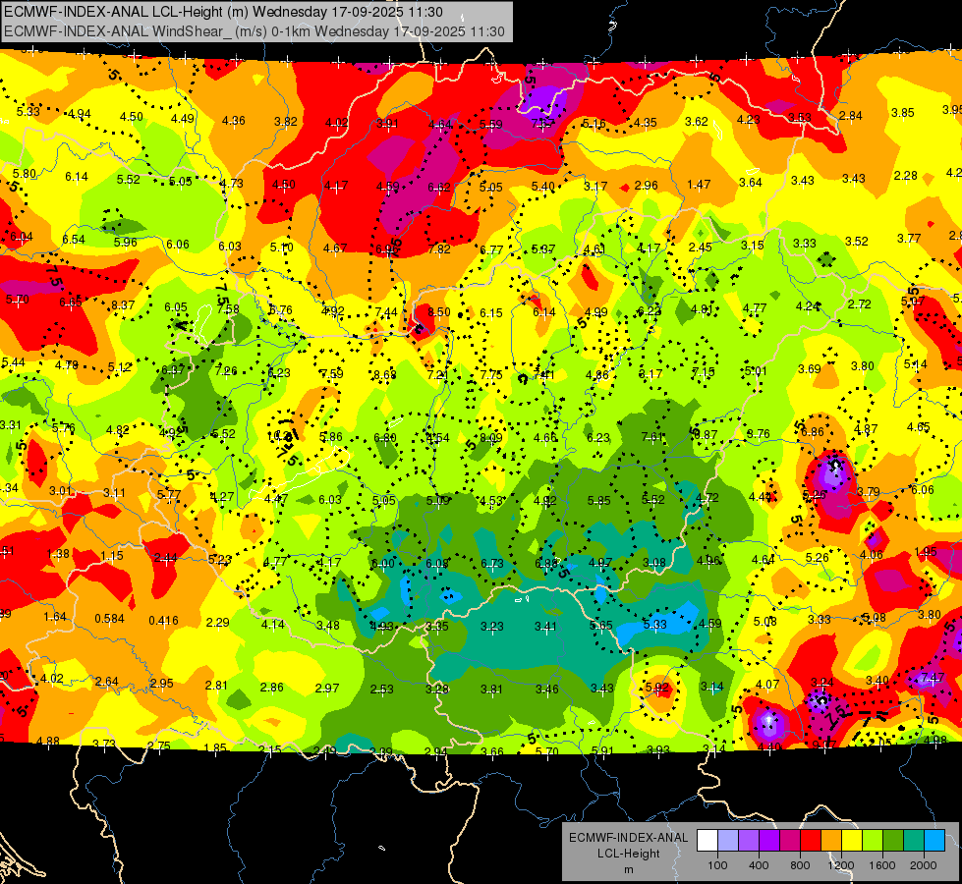962x884 pixels.
Task: Click the map value 5.80
Action: point(25,174)
